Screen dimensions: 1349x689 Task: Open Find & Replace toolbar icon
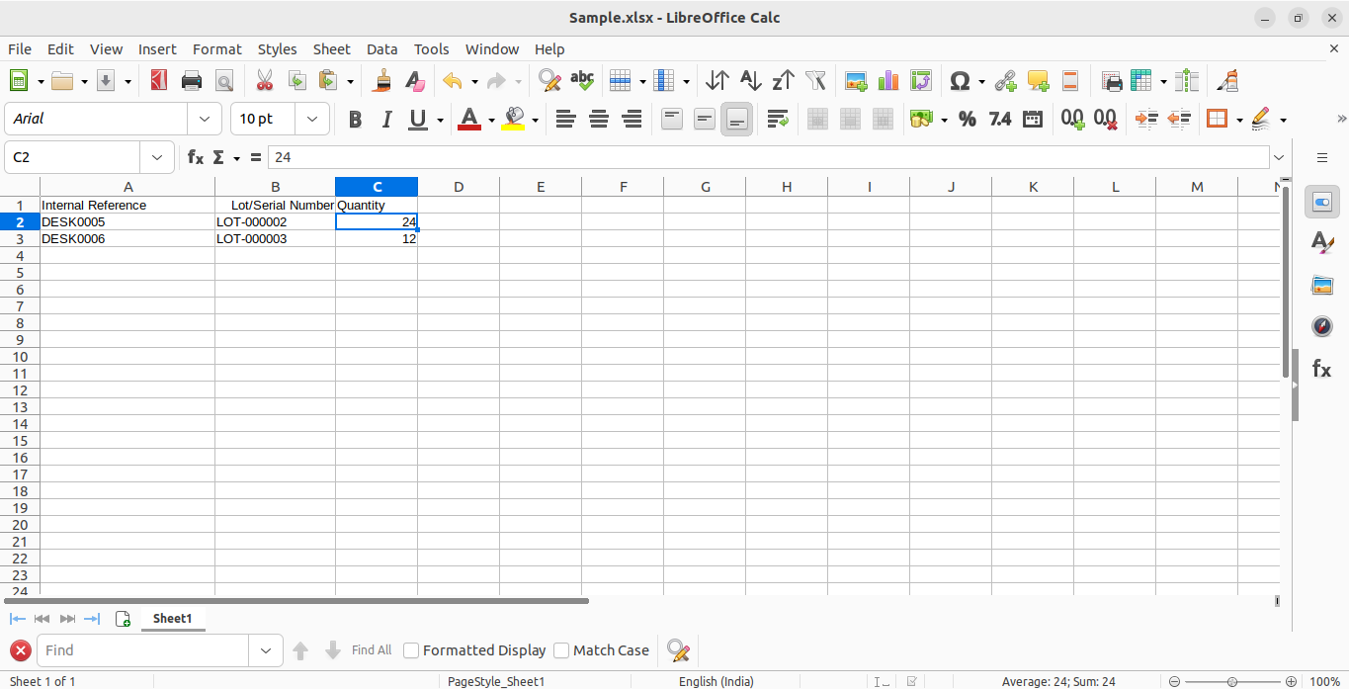549,81
